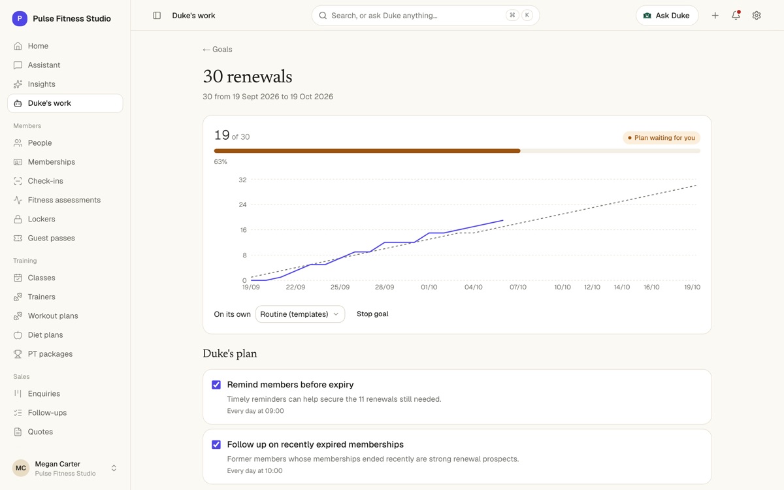
Task: Click the date range text under the heading
Action: pyautogui.click(x=268, y=97)
